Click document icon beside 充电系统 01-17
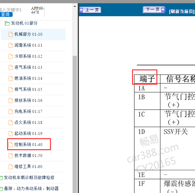This screenshot has width=195, height=193. (11, 112)
